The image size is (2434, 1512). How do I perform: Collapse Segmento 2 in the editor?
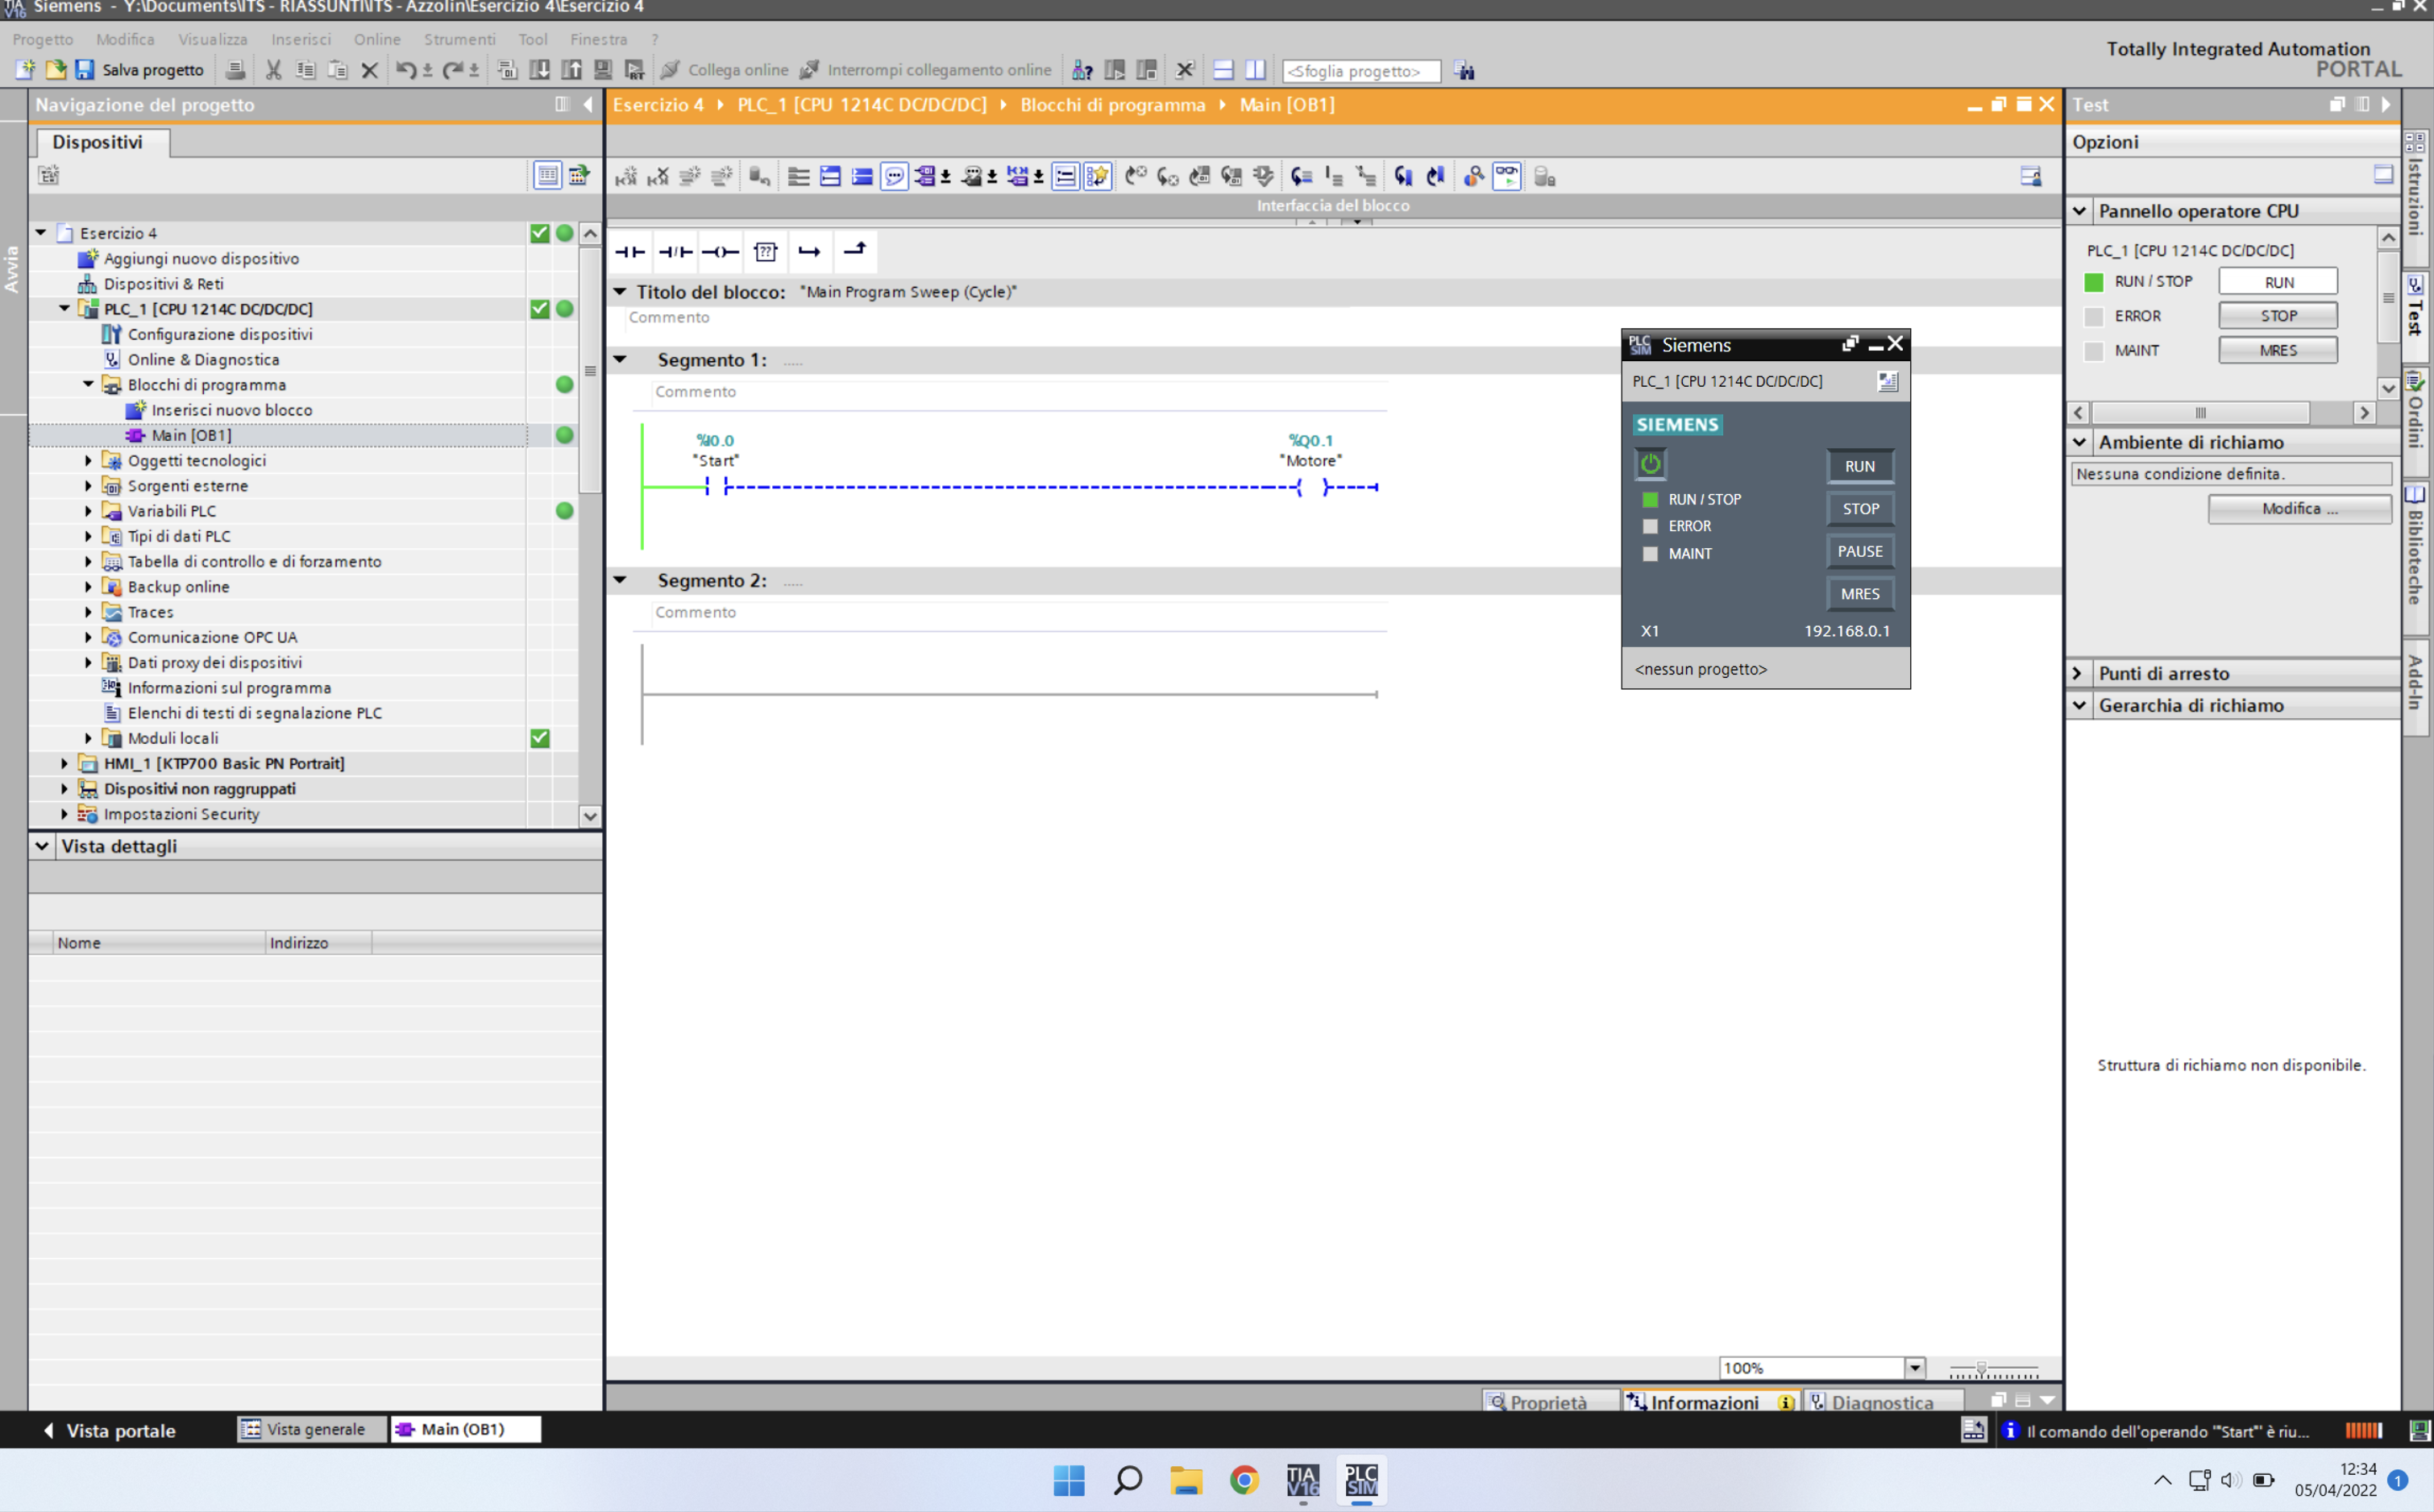coord(620,580)
